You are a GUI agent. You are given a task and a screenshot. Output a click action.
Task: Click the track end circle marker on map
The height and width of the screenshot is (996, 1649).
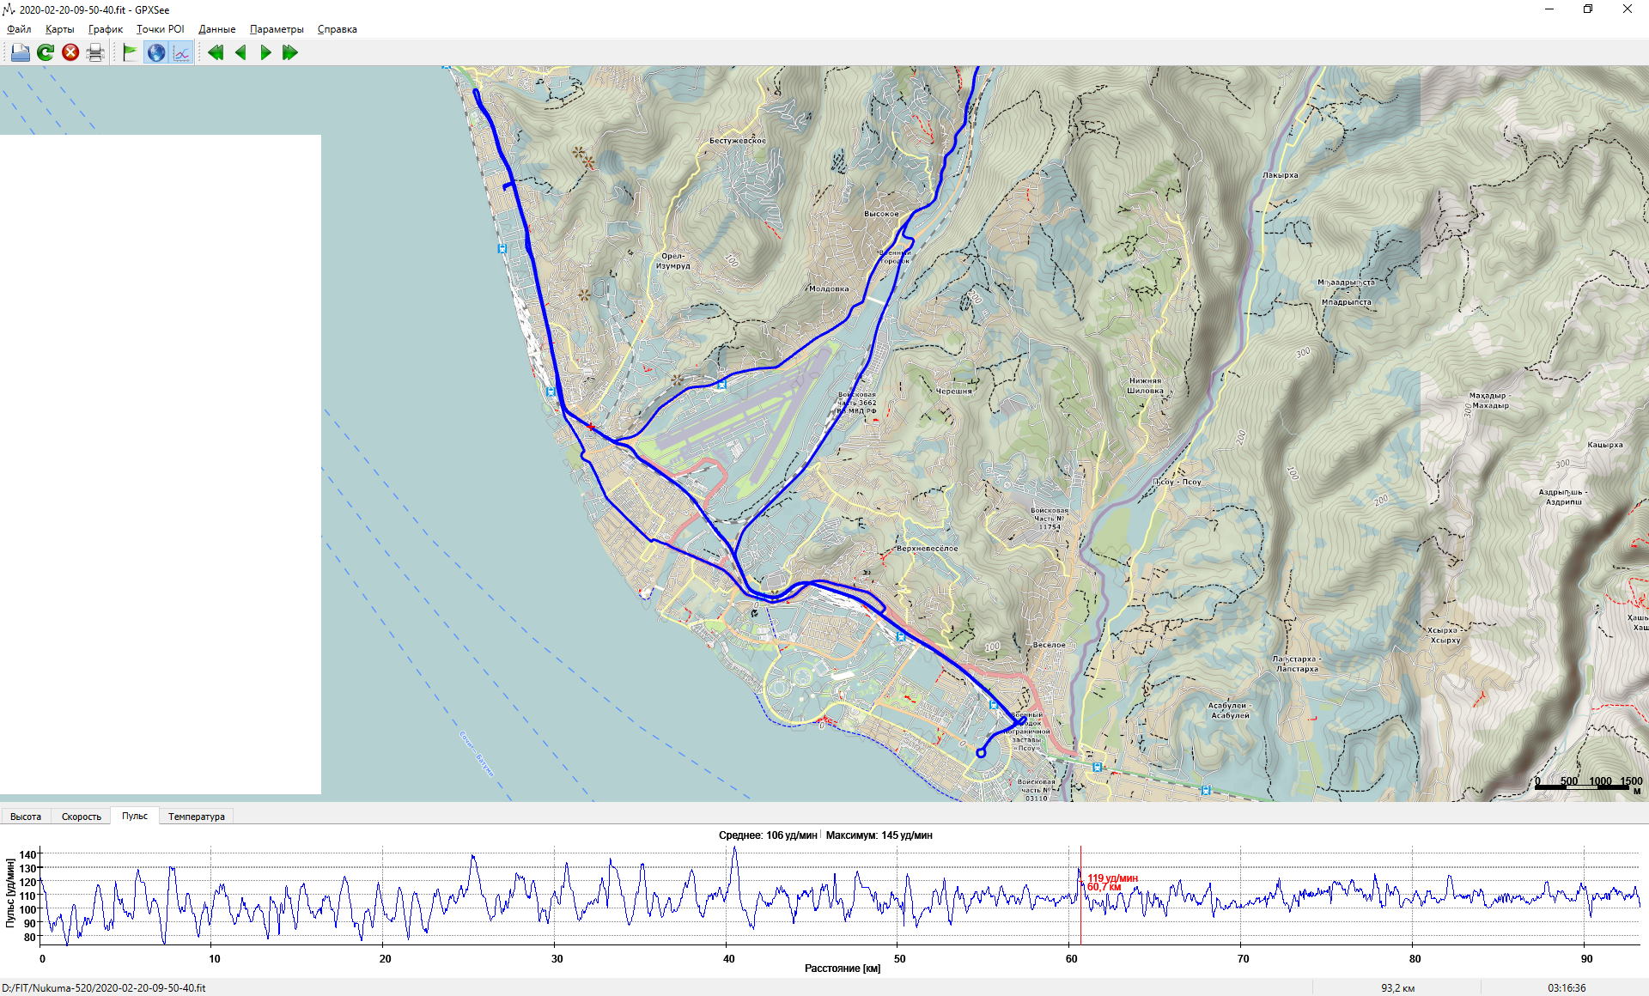pos(981,753)
